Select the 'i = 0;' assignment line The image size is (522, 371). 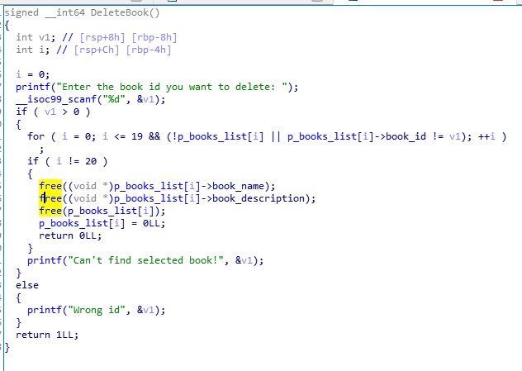(33, 74)
